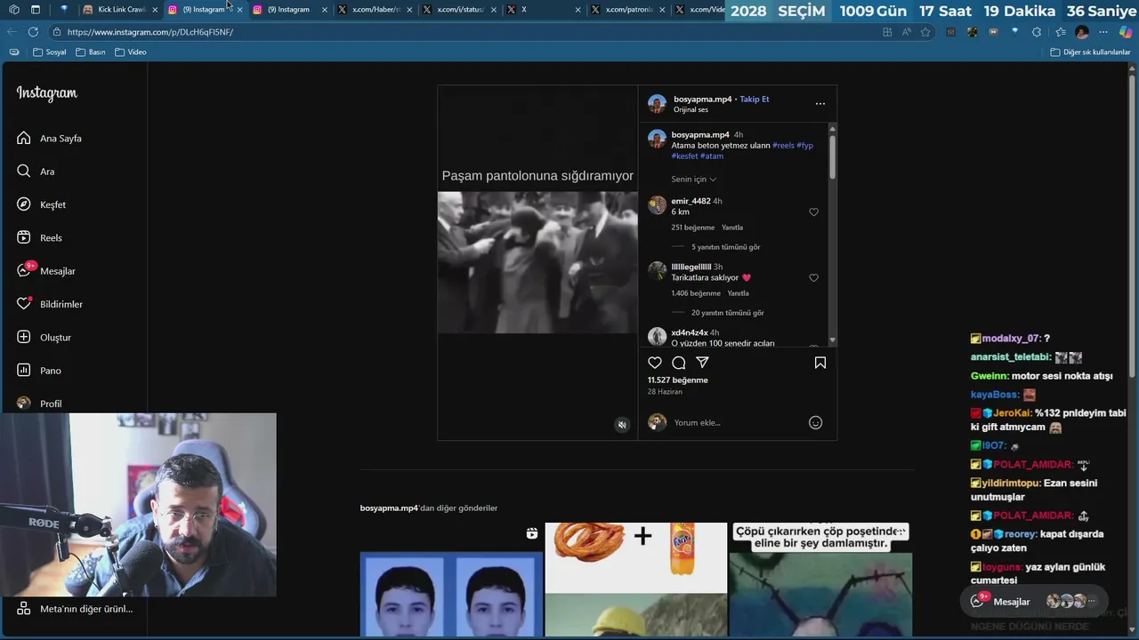Open the Çöpü çıkarırken thumbnail post
The width and height of the screenshot is (1139, 640).
coord(820,580)
